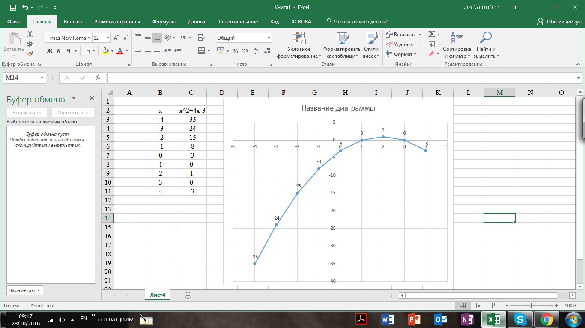Add a new sheet with the plus icon

tap(188, 295)
